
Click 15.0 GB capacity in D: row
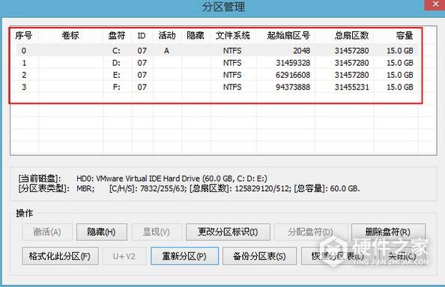(x=400, y=63)
